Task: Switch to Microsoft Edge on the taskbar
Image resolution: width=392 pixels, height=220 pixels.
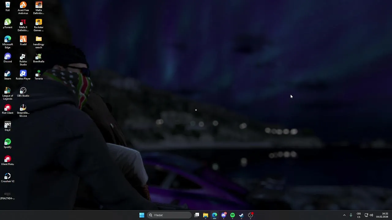Action: coord(214,215)
